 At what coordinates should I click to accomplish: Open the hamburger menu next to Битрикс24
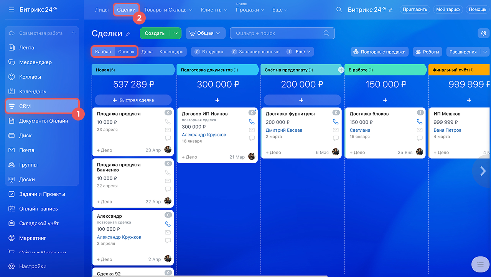point(12,9)
